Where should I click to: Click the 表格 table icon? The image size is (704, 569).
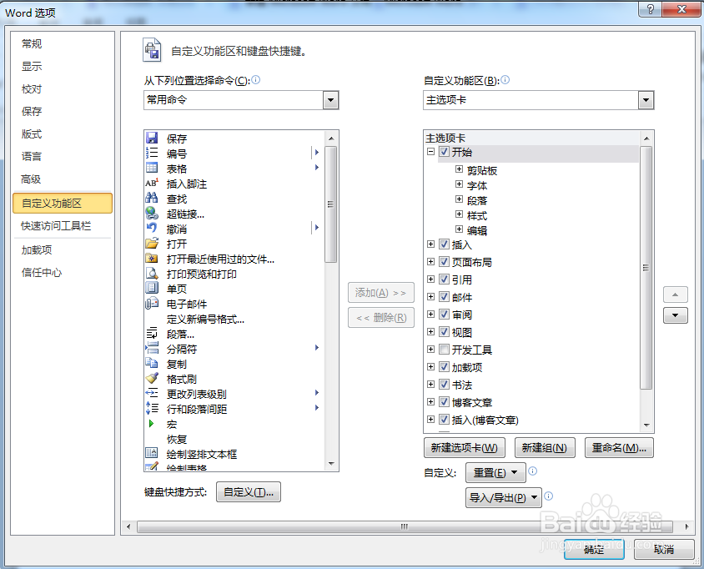152,168
